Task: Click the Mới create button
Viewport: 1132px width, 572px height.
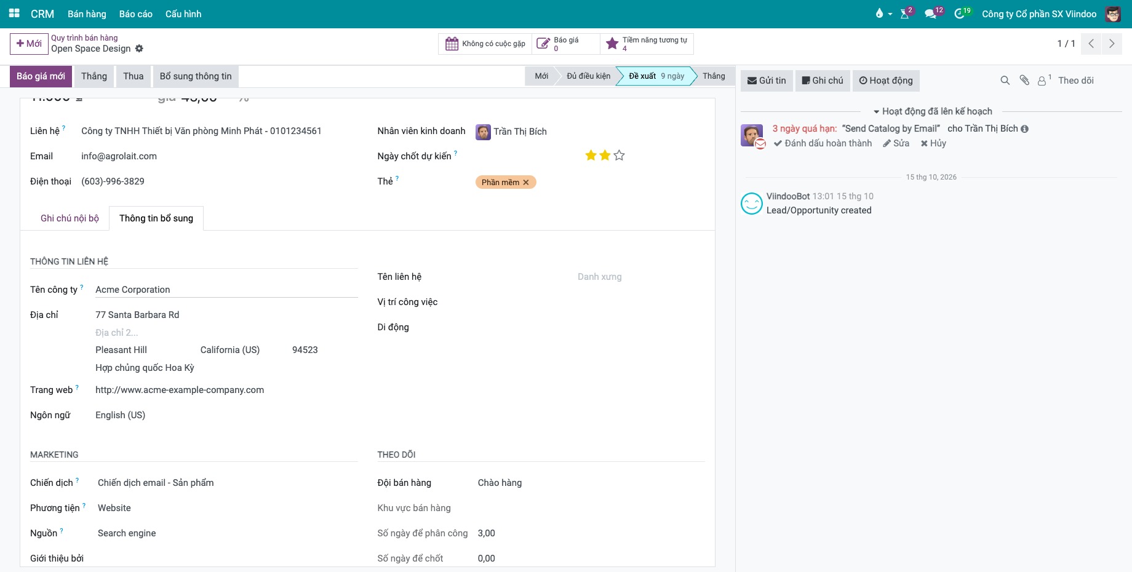Action: [29, 44]
